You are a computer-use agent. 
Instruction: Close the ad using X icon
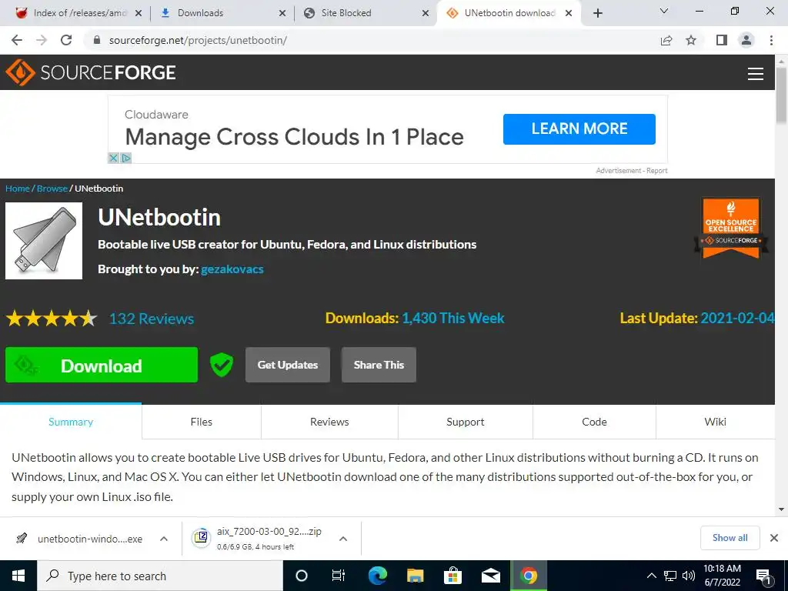point(113,159)
